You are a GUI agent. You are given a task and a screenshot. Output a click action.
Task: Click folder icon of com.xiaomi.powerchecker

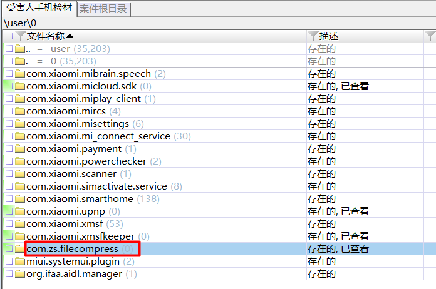tap(20, 161)
